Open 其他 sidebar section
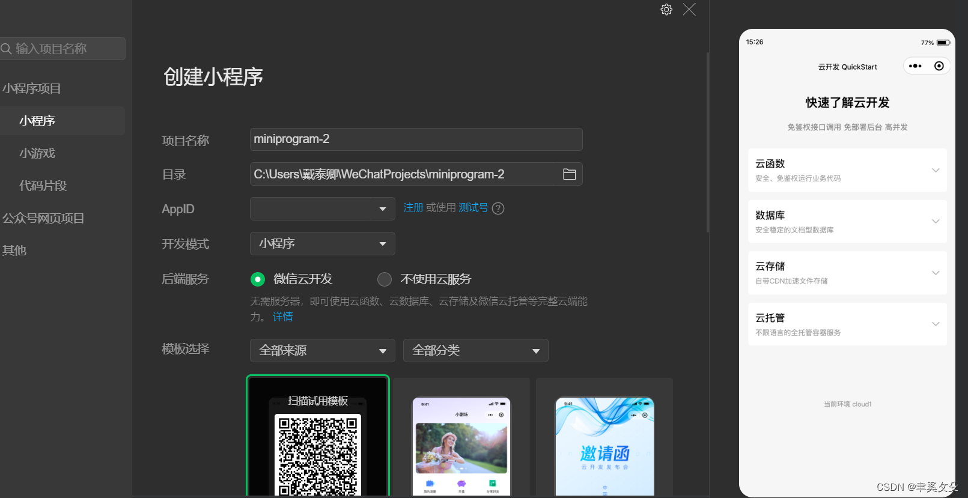This screenshot has height=498, width=968. pyautogui.click(x=14, y=251)
